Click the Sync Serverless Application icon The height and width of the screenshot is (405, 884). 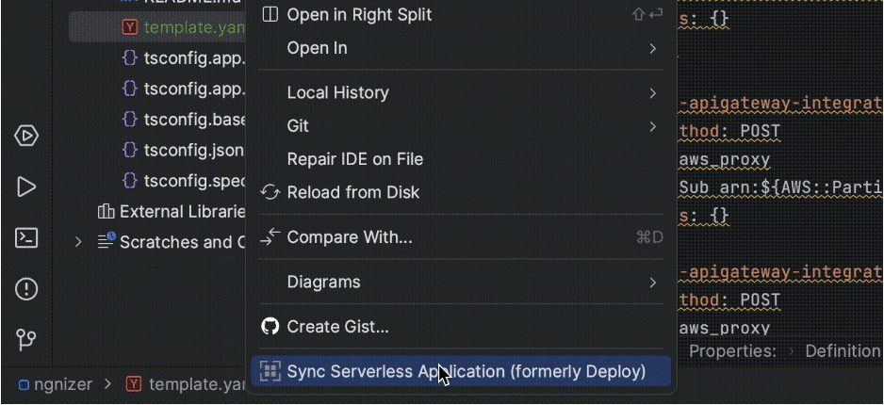coord(270,371)
